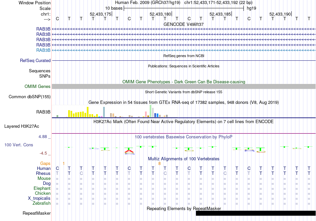This screenshot has width=316, height=221.
Task: Open '100 vertebrates Basewise Conservation by PhyloP' title
Action: coord(184,137)
